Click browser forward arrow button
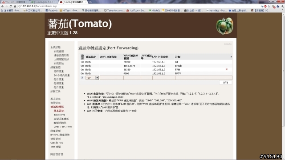Image resolution: width=285 pixels, height=160 pixels. click(x=7, y=6)
